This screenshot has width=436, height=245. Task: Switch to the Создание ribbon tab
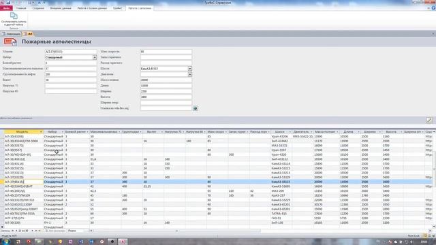(38, 8)
